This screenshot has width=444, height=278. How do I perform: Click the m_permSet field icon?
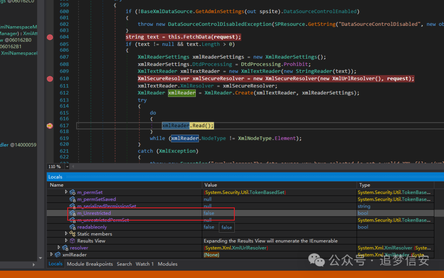[x=72, y=192]
